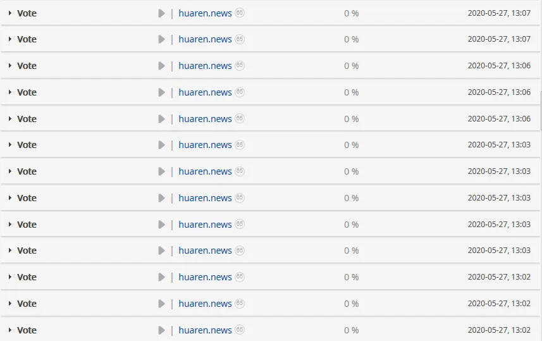Expand the last Vote row at 13:02
The height and width of the screenshot is (341, 542).
[10, 330]
